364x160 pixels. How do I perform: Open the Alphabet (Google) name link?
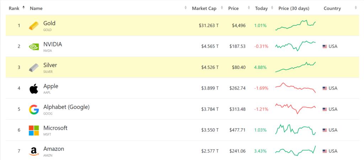tap(66, 107)
